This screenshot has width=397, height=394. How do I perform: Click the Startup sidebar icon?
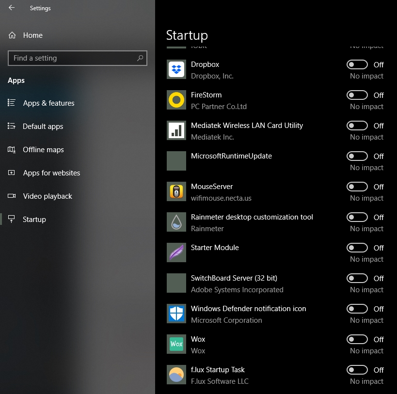coord(12,219)
